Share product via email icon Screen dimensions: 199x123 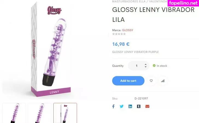(x=147, y=106)
